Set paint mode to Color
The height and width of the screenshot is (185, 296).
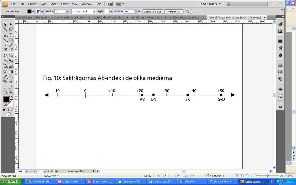(x=4, y=110)
